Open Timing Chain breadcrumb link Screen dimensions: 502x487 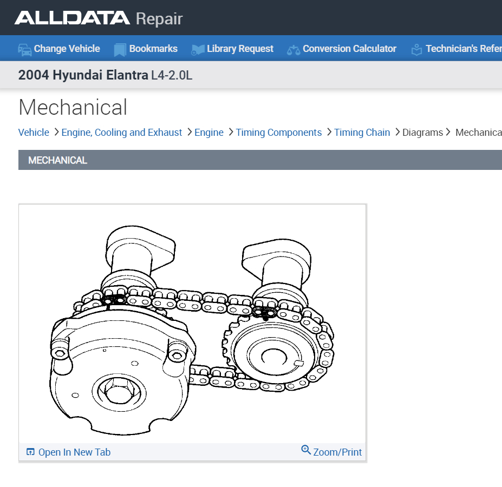362,133
